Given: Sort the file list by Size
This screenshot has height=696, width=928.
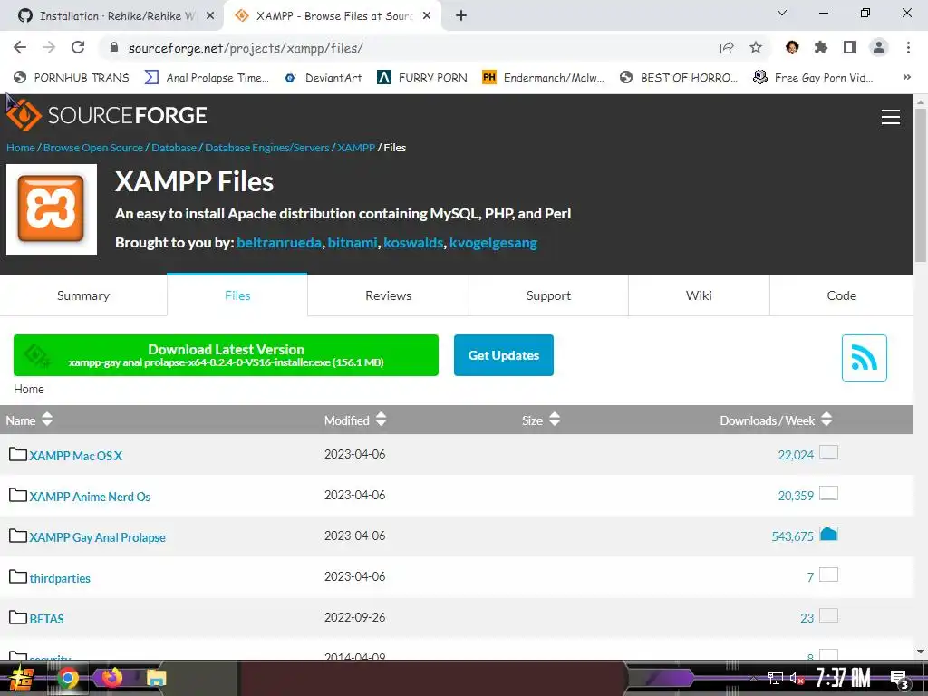Looking at the screenshot, I should pos(540,420).
